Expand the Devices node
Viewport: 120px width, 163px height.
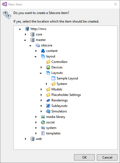pyautogui.click(x=41, y=67)
